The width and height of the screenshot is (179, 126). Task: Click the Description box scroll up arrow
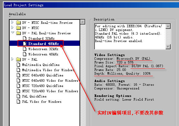(168, 26)
